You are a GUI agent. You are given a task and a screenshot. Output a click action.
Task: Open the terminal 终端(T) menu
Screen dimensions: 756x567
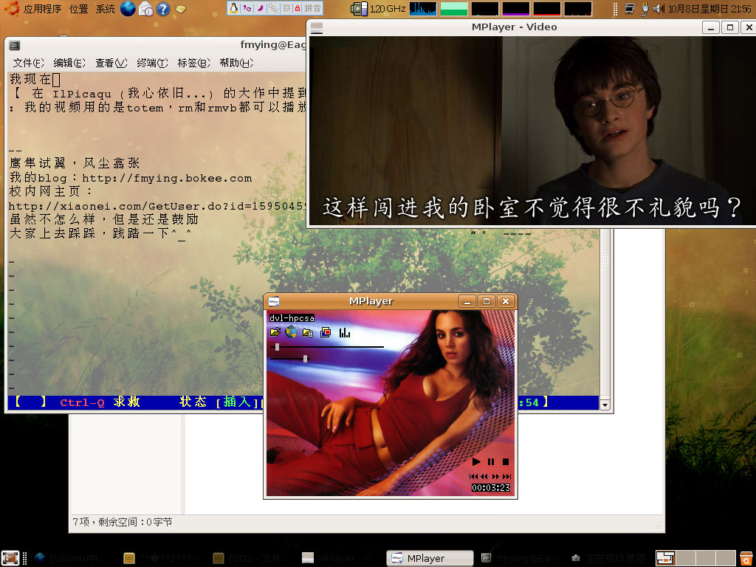152,63
